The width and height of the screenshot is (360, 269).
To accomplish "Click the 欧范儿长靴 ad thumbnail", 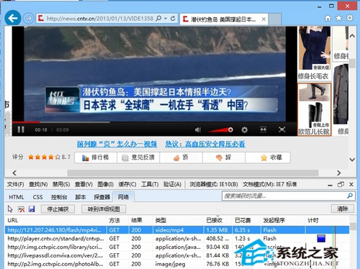I will point(315,109).
